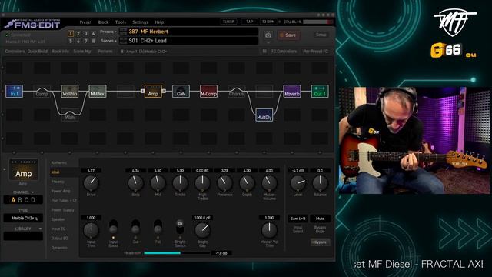
Task: Toggle the Cut switch
Action: tap(135, 227)
